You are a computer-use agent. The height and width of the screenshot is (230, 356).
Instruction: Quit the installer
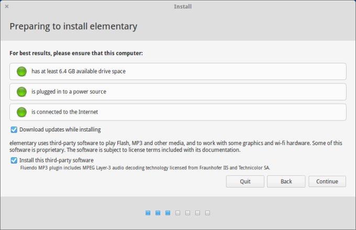coord(245,181)
